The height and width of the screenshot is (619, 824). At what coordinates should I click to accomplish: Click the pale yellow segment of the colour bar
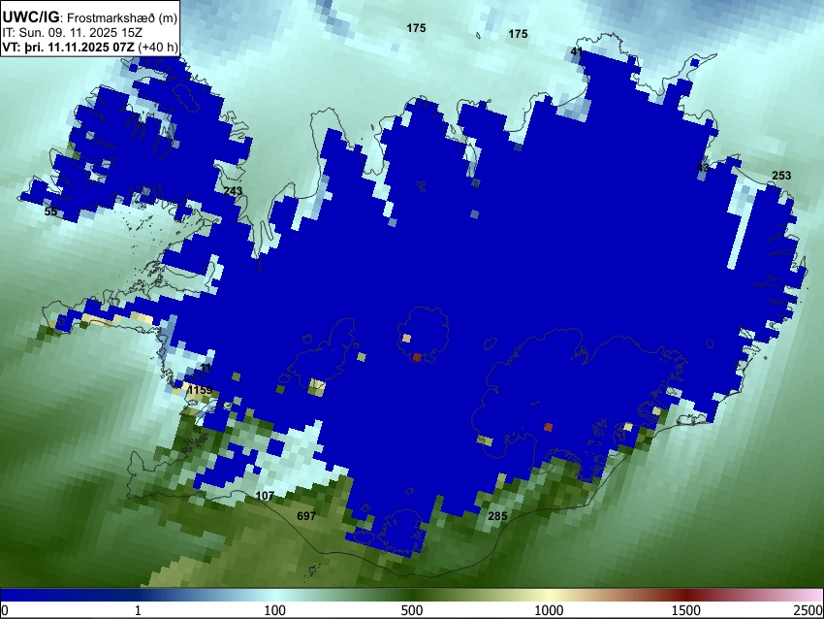point(549,595)
